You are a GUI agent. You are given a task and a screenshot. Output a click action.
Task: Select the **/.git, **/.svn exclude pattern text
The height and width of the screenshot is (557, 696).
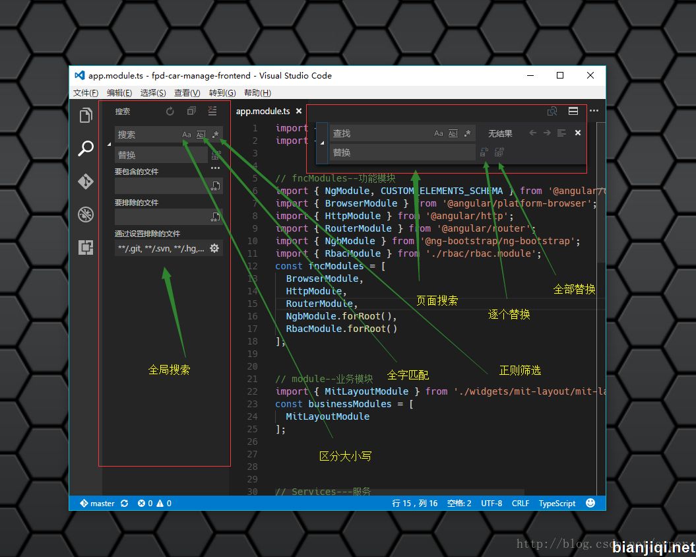pos(161,248)
